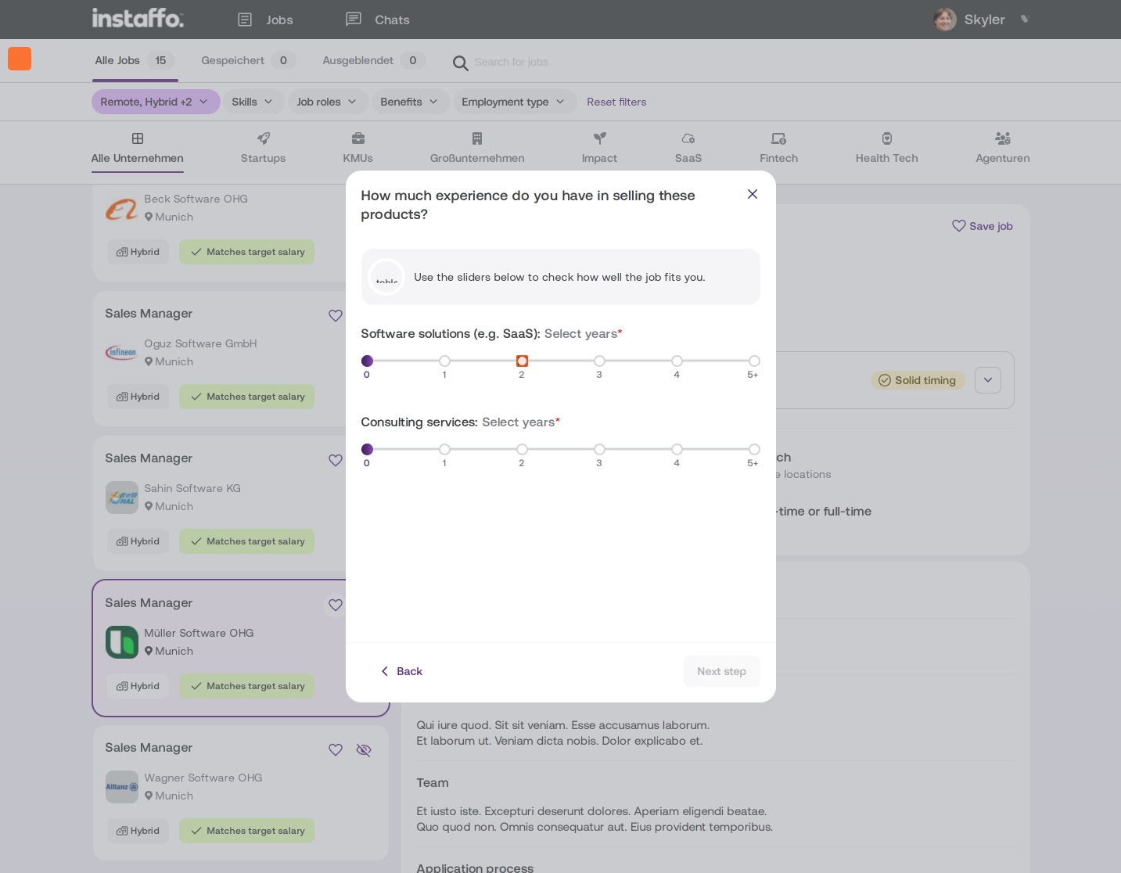This screenshot has height=873, width=1121.
Task: Select the Startups rocket category
Action: pos(264,138)
